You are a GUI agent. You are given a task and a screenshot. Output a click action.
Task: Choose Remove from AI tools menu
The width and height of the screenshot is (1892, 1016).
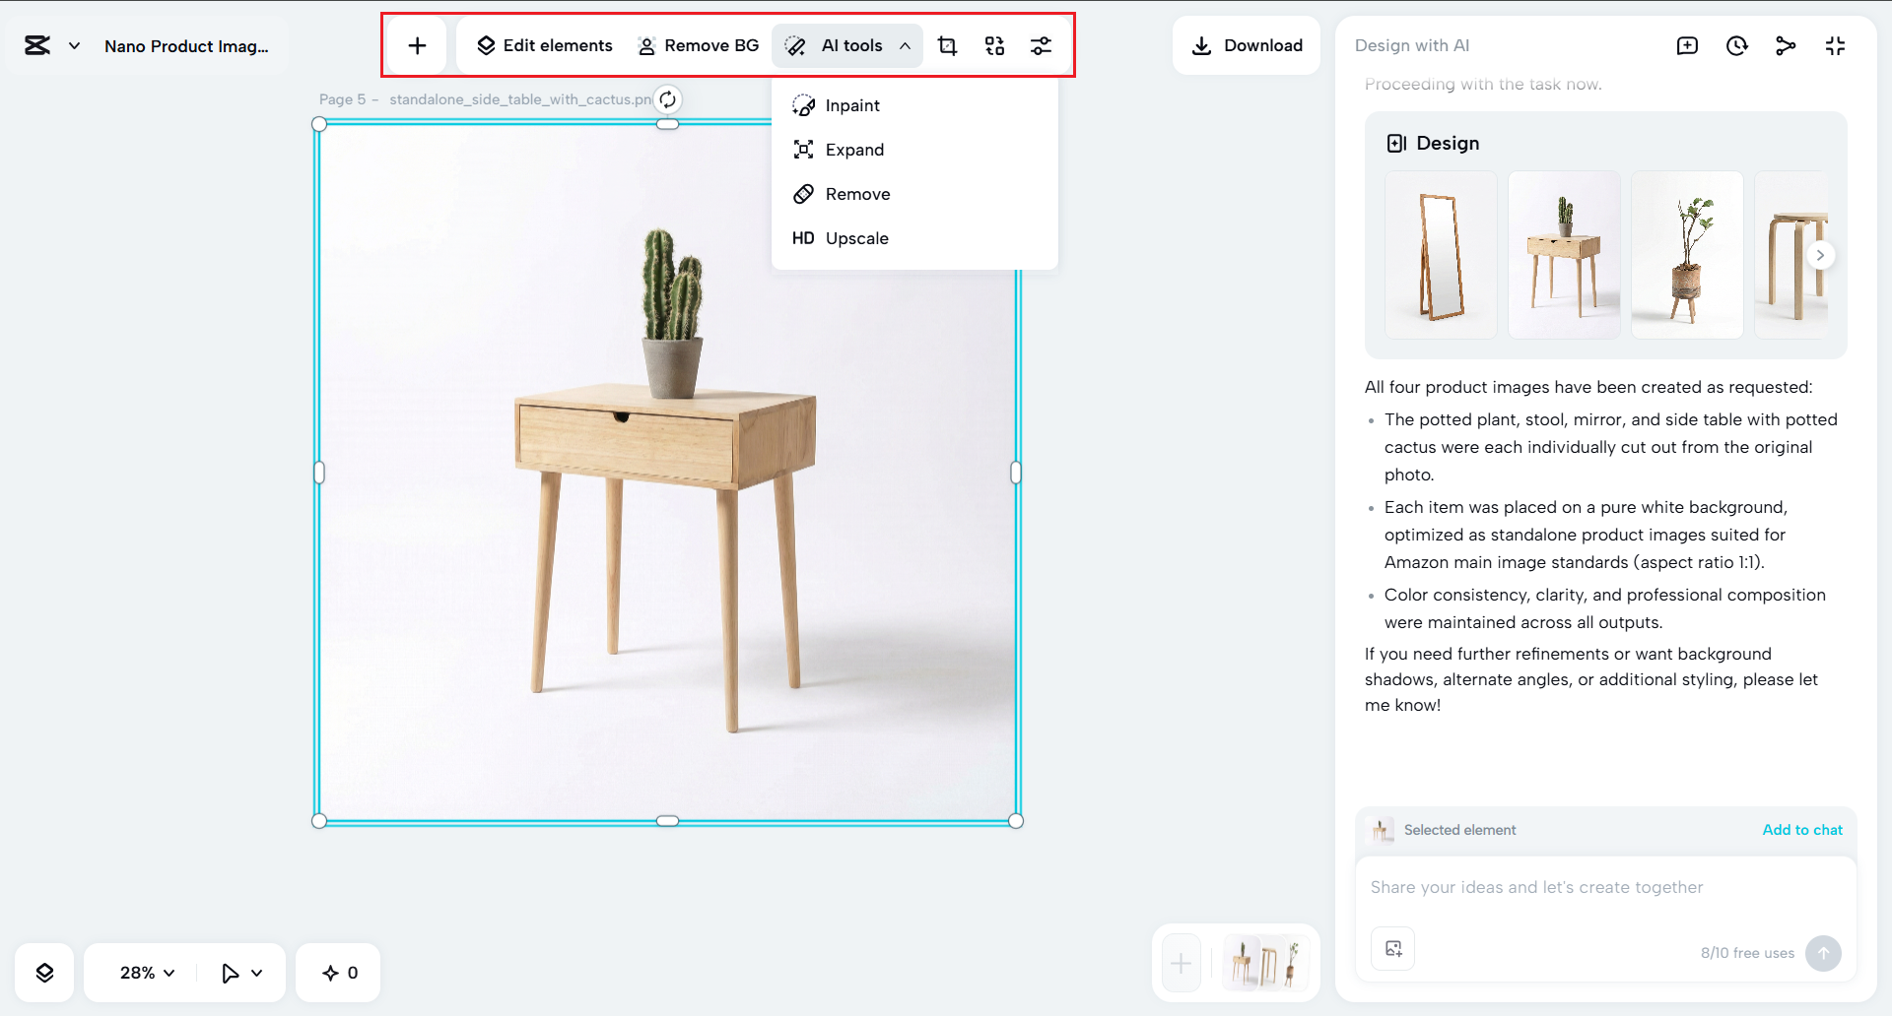click(x=914, y=194)
